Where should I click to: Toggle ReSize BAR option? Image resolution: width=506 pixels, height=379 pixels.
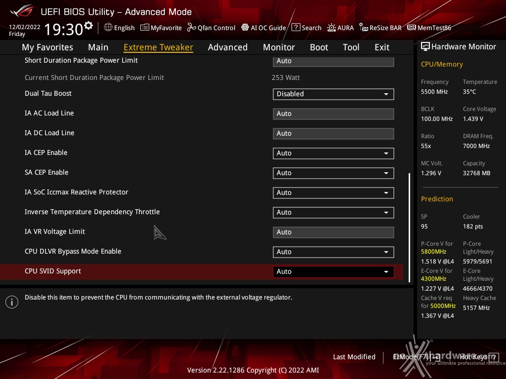[x=380, y=28]
